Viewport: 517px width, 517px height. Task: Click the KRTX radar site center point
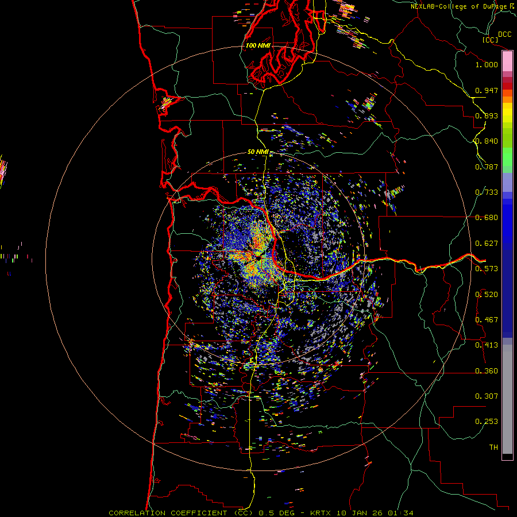click(x=258, y=258)
